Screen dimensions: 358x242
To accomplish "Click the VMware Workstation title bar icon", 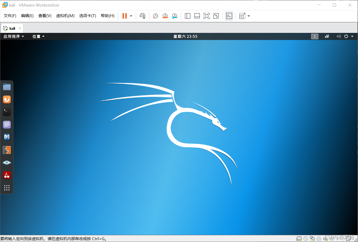I will coord(5,5).
